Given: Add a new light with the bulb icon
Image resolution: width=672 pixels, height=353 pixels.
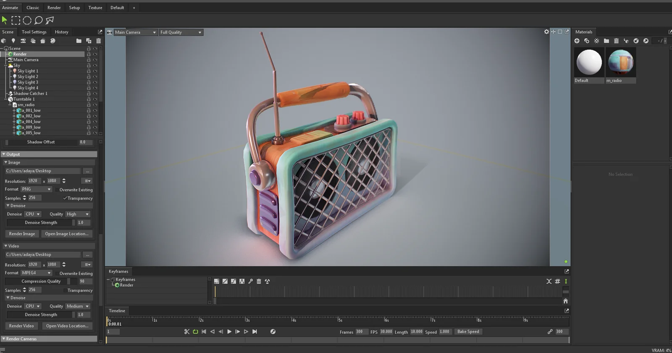Looking at the screenshot, I should click(13, 41).
